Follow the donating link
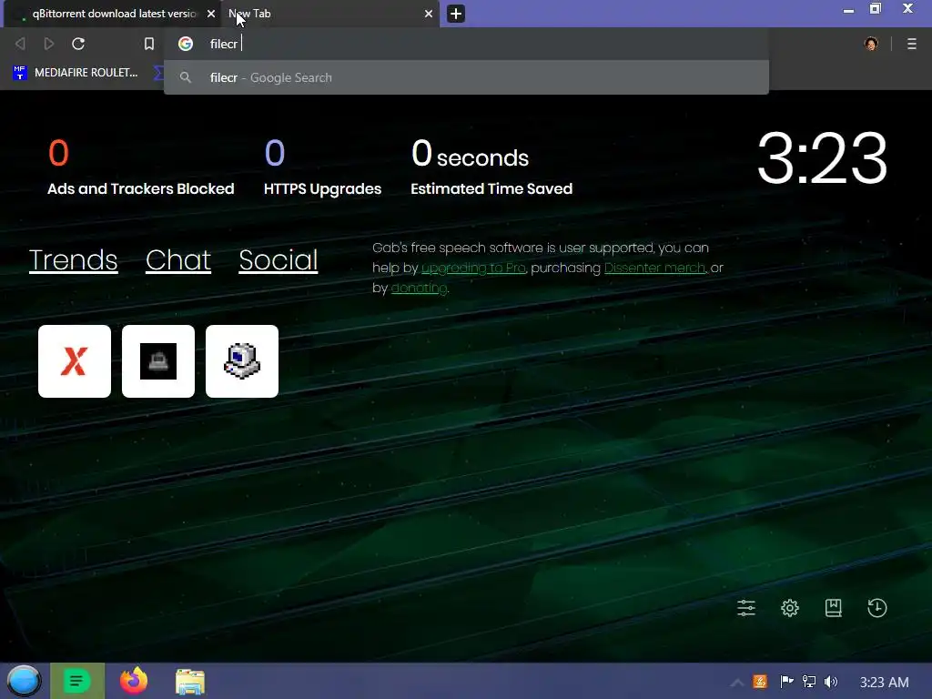This screenshot has height=699, width=932. 419,289
